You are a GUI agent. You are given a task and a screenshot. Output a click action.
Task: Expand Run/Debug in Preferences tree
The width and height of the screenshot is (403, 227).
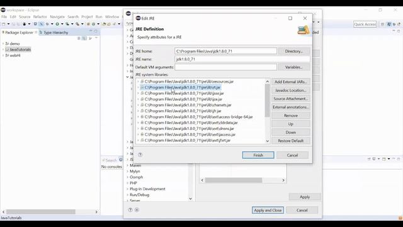pyautogui.click(x=127, y=195)
